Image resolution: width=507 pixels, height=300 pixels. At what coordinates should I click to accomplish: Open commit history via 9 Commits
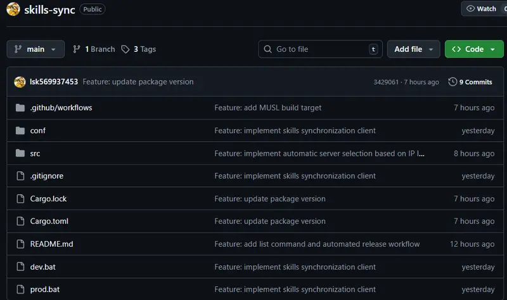[470, 82]
